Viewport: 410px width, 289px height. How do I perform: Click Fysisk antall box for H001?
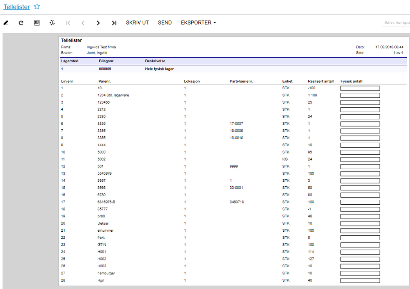[x=360, y=252]
